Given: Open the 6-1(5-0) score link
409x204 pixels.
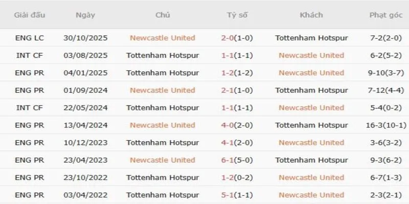Looking at the screenshot, I should click(x=237, y=160).
